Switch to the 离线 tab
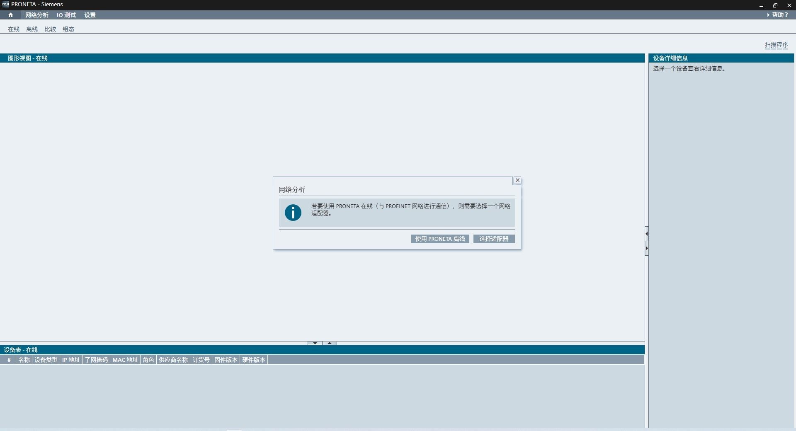This screenshot has width=796, height=431. (x=32, y=29)
